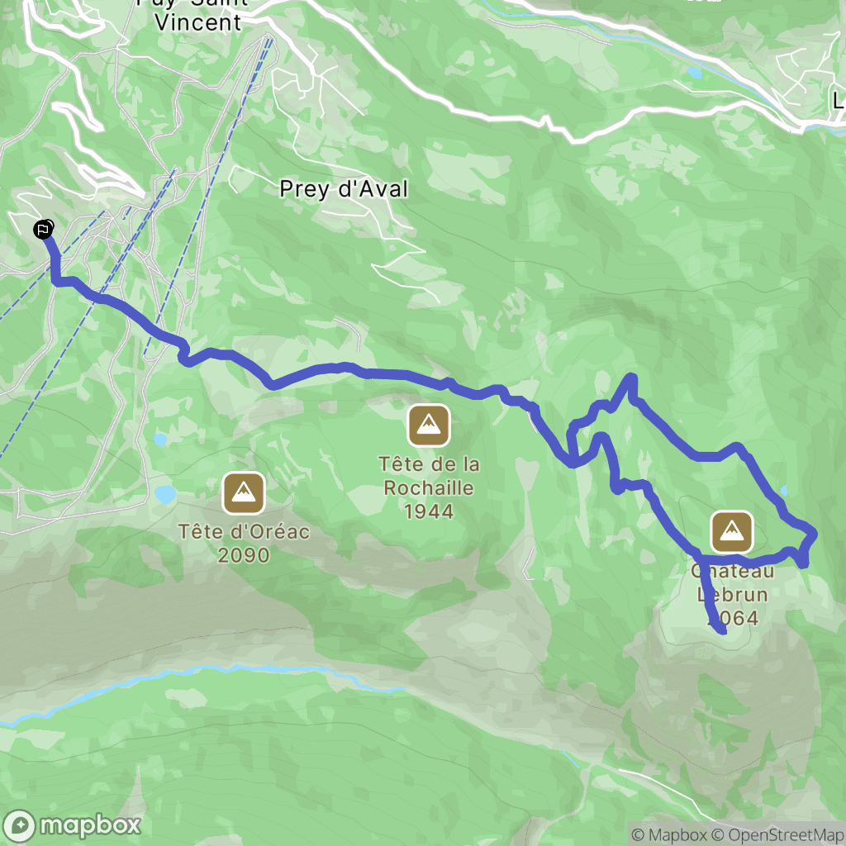The image size is (846, 846).
Task: Select the Tête d'Oréac peak icon
Action: click(244, 492)
